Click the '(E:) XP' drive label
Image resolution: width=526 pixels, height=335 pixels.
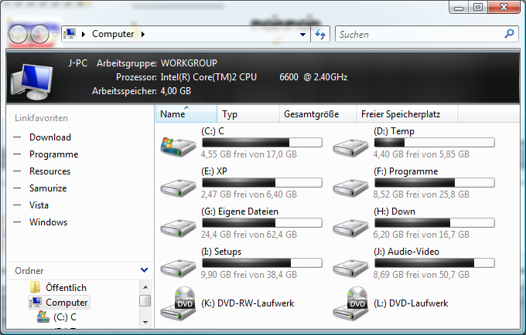[214, 171]
